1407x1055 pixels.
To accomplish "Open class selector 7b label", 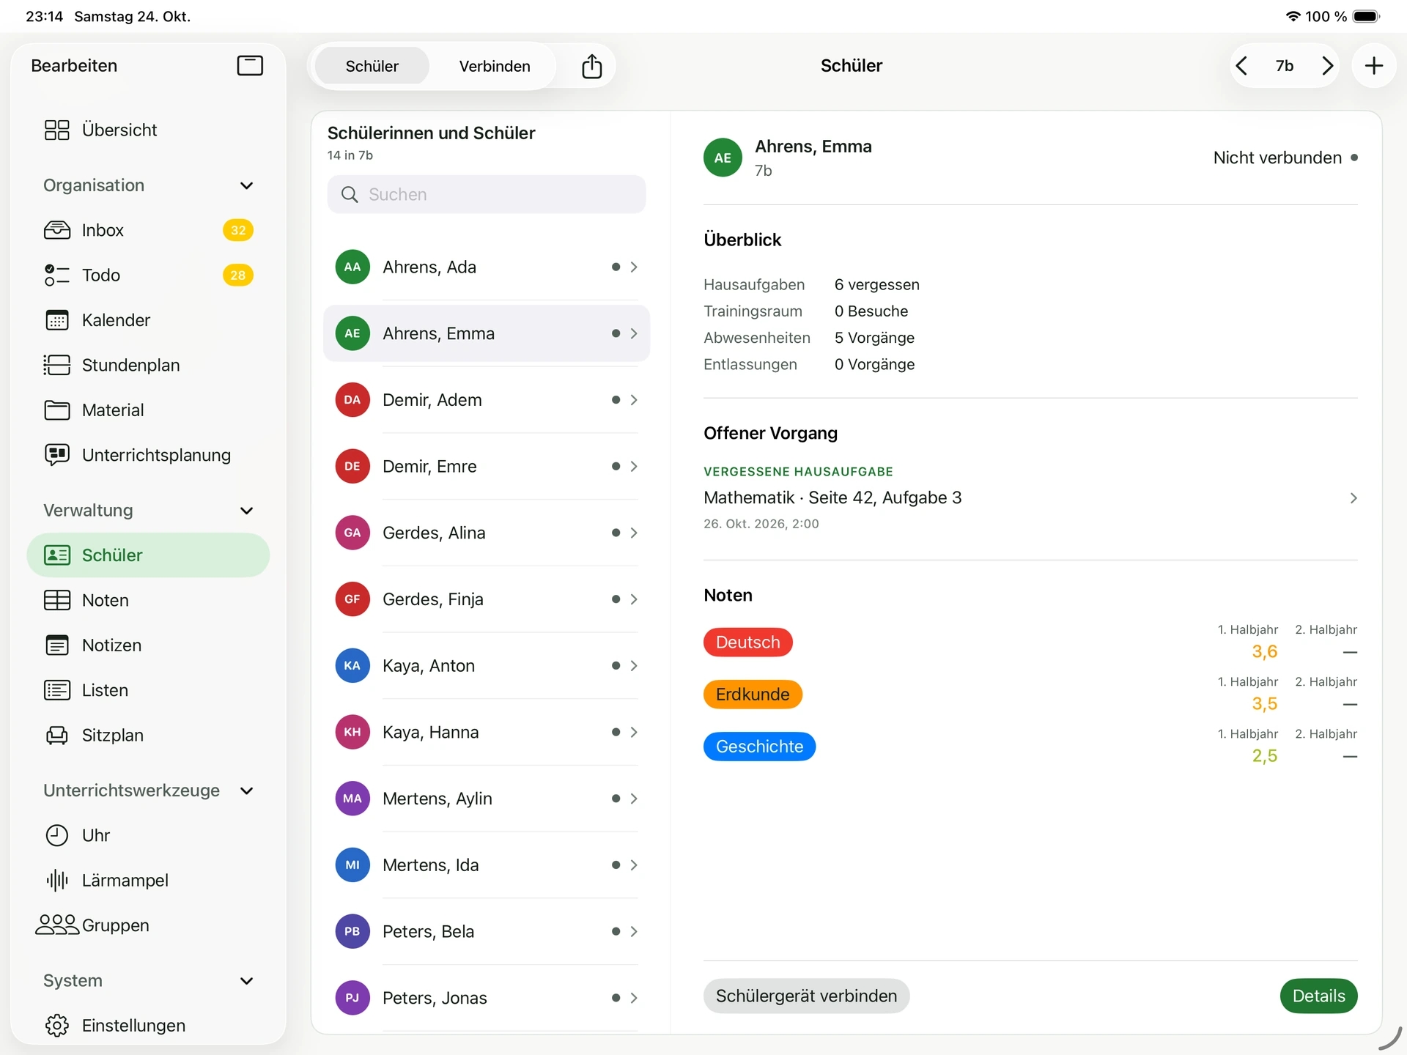I will point(1284,66).
